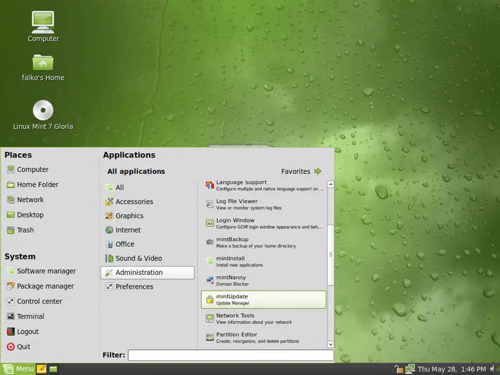Click the mintUpdate lock icon
500x375 pixels.
(x=209, y=299)
